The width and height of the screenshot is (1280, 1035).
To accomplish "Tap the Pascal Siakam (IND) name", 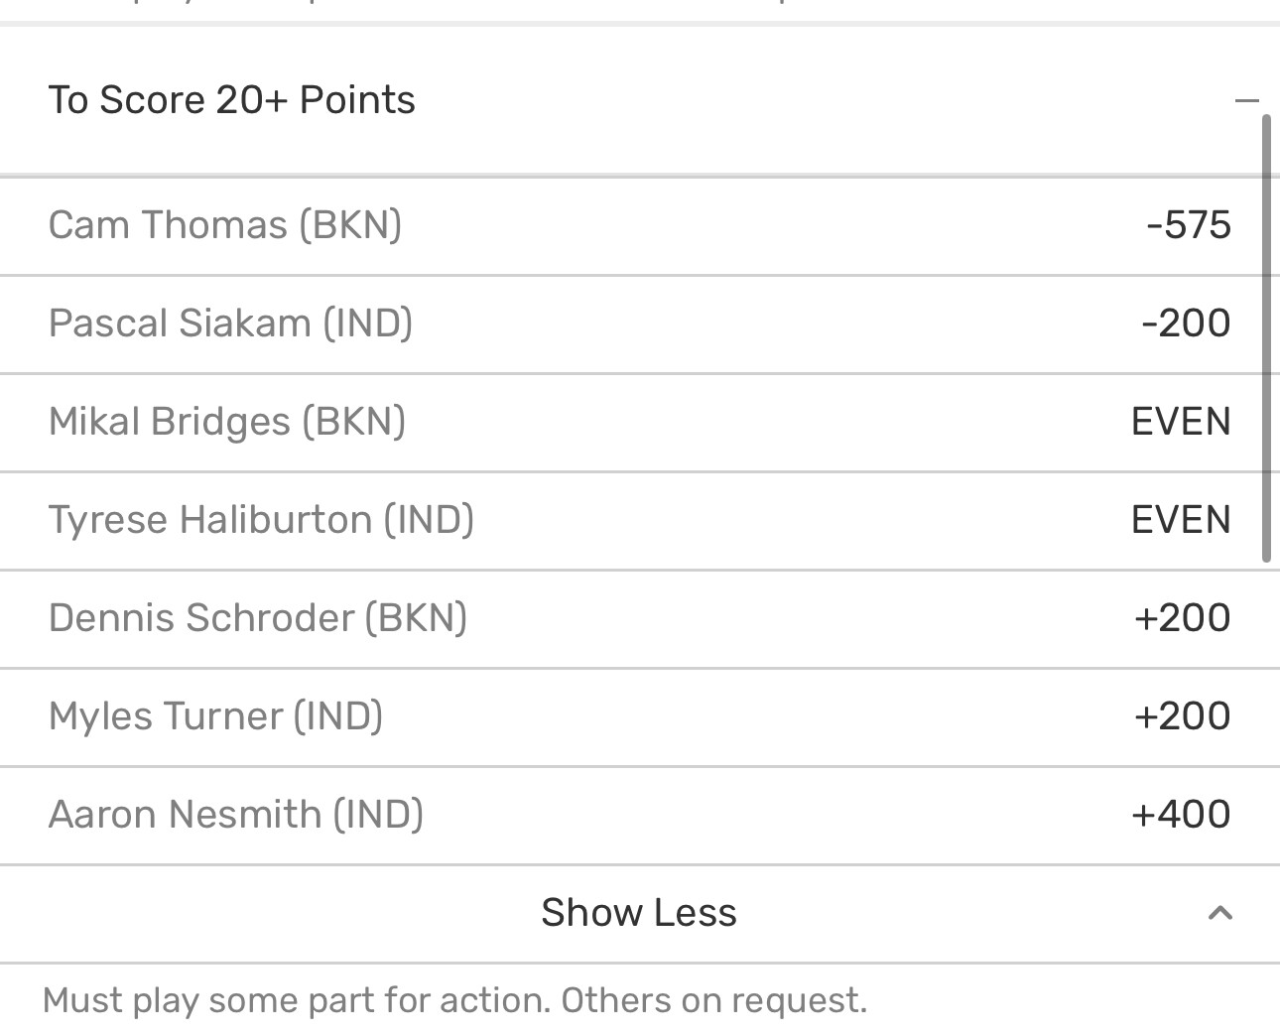I will pos(230,323).
